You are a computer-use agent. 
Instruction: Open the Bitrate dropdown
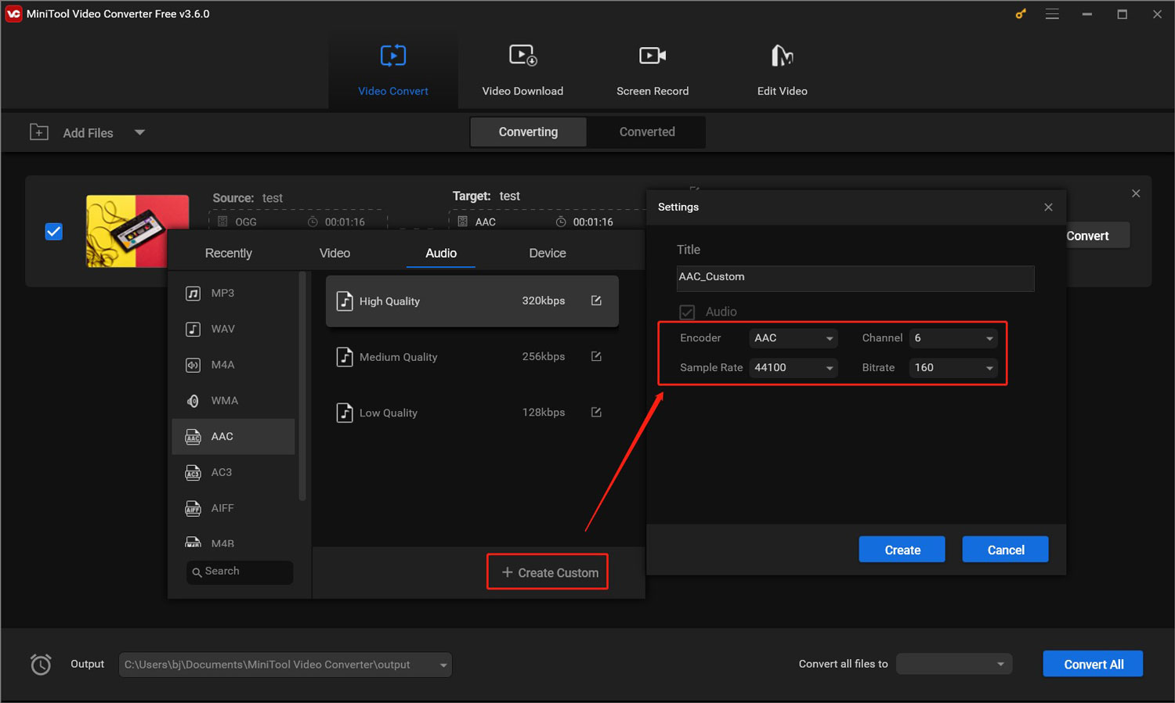point(953,368)
